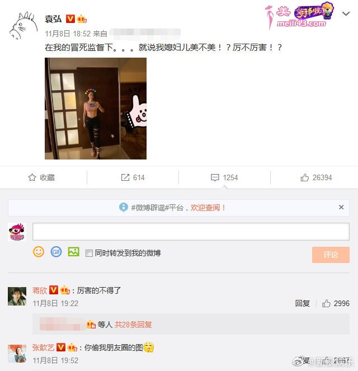Open the comments icon showing 1254

[215, 177]
